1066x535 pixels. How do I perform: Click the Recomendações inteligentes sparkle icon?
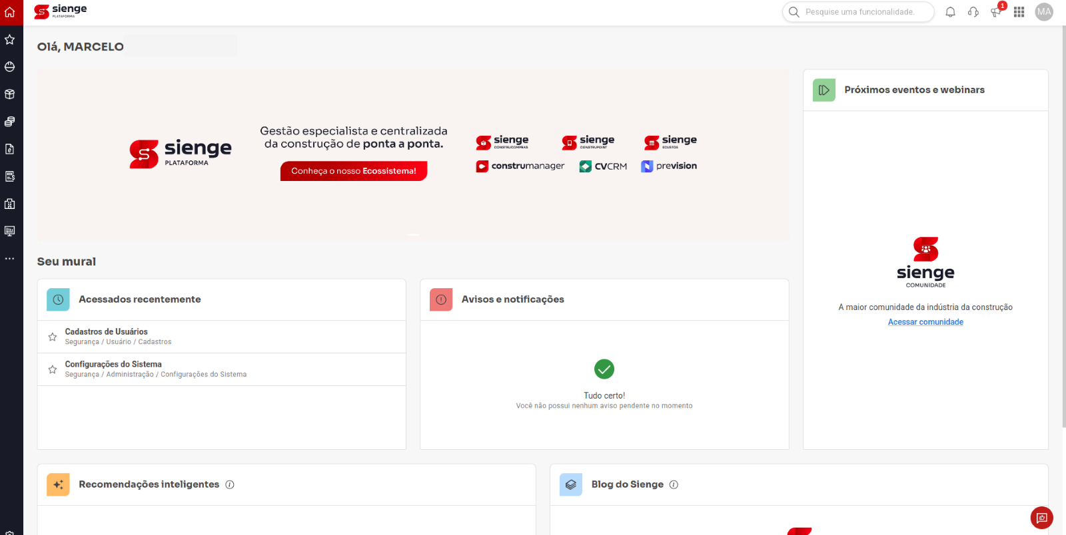click(x=58, y=484)
